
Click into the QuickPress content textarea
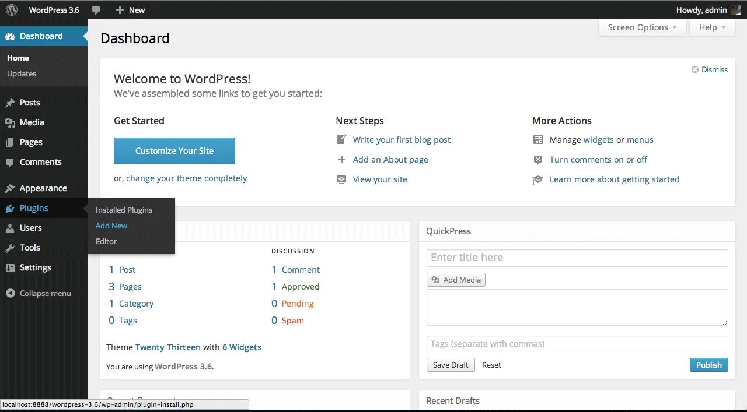pyautogui.click(x=577, y=307)
